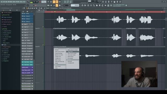Click the view browser toolbar icon
This screenshot has width=167, height=94.
coord(94,5)
